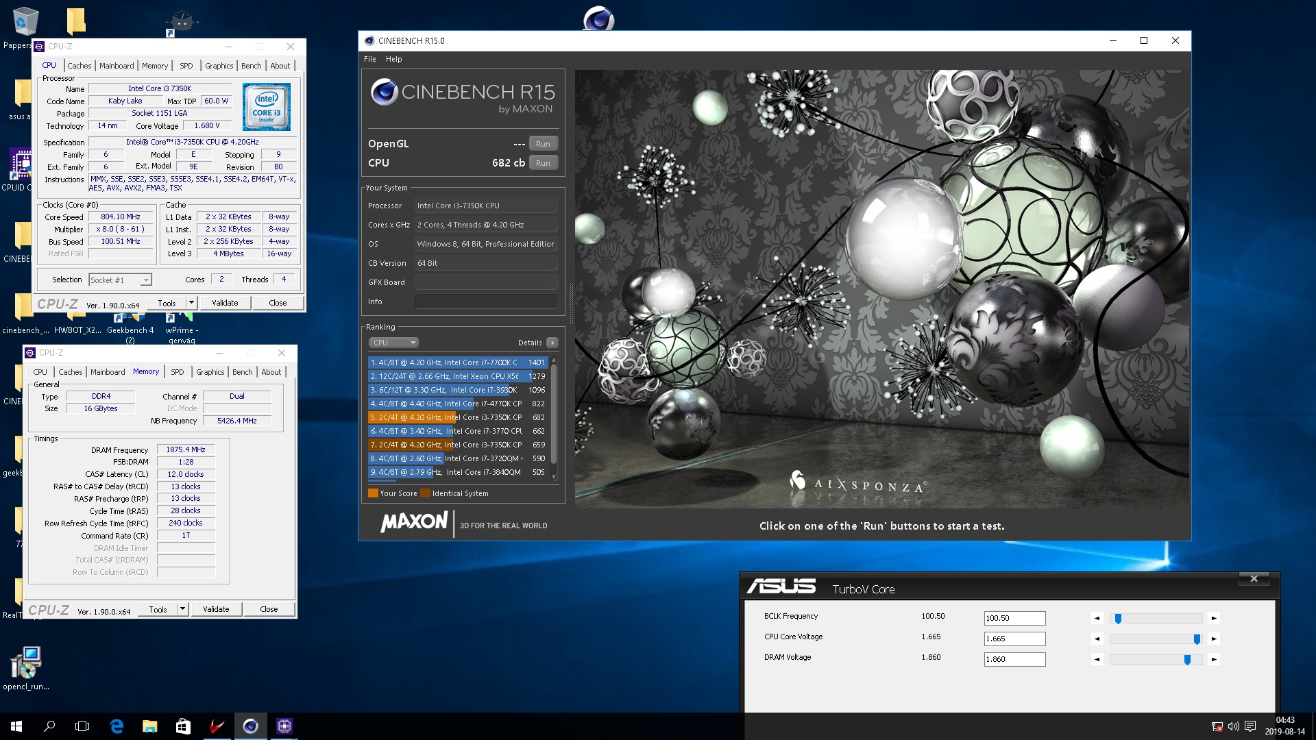
Task: Open File Explorer from taskbar
Action: pyautogui.click(x=149, y=726)
